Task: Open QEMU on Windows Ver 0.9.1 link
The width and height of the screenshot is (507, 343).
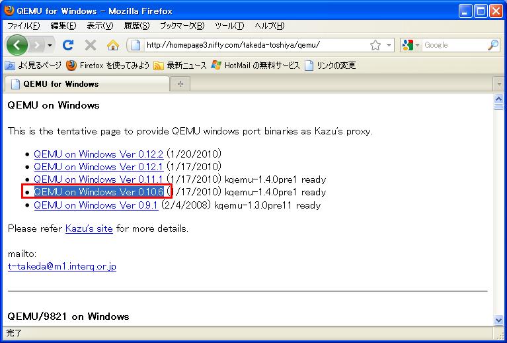Action: tap(96, 205)
